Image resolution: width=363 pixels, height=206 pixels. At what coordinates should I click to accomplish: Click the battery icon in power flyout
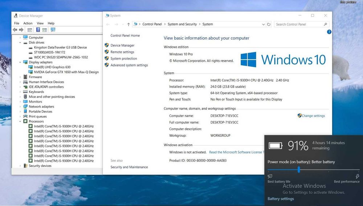point(276,146)
